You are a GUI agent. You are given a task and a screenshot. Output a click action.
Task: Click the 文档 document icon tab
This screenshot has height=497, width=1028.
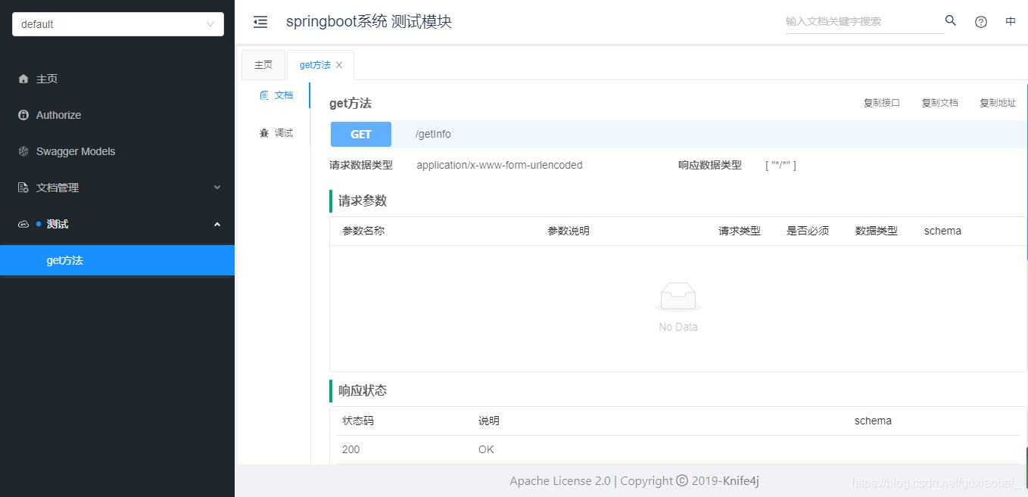(x=264, y=95)
